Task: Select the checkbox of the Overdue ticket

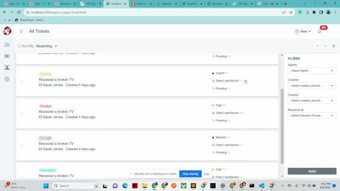Action: click(21, 114)
